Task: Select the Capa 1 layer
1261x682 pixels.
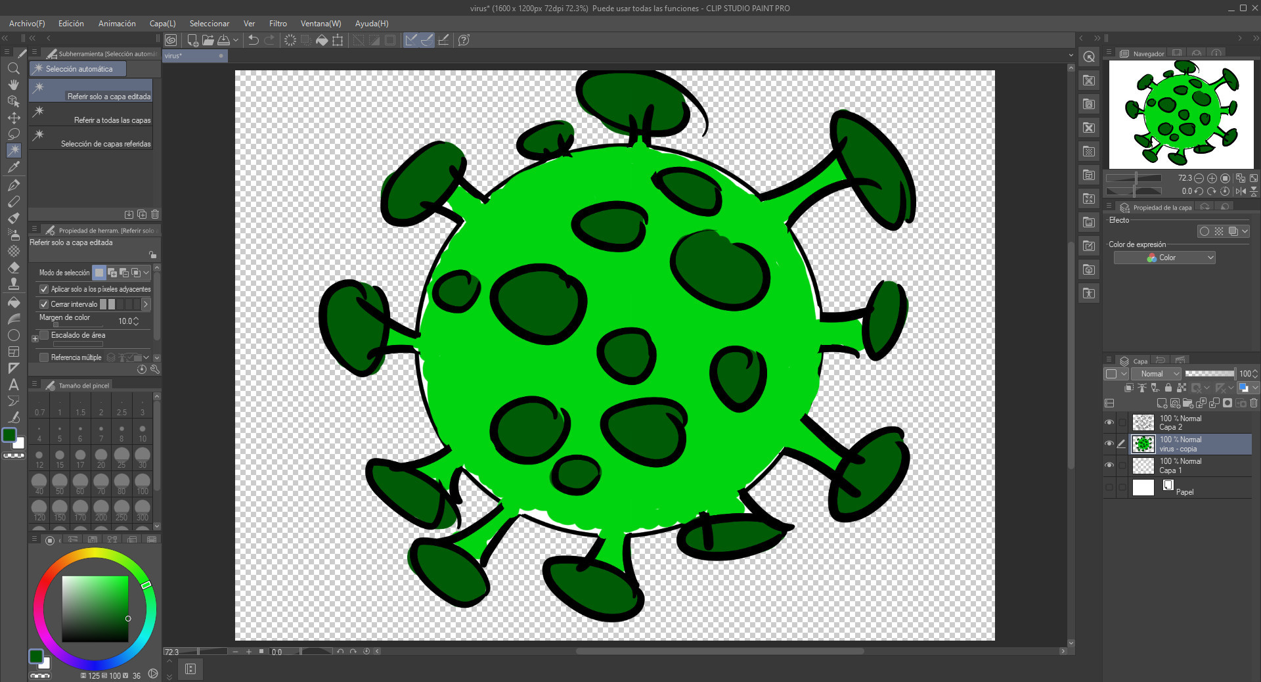Action: pos(1191,466)
